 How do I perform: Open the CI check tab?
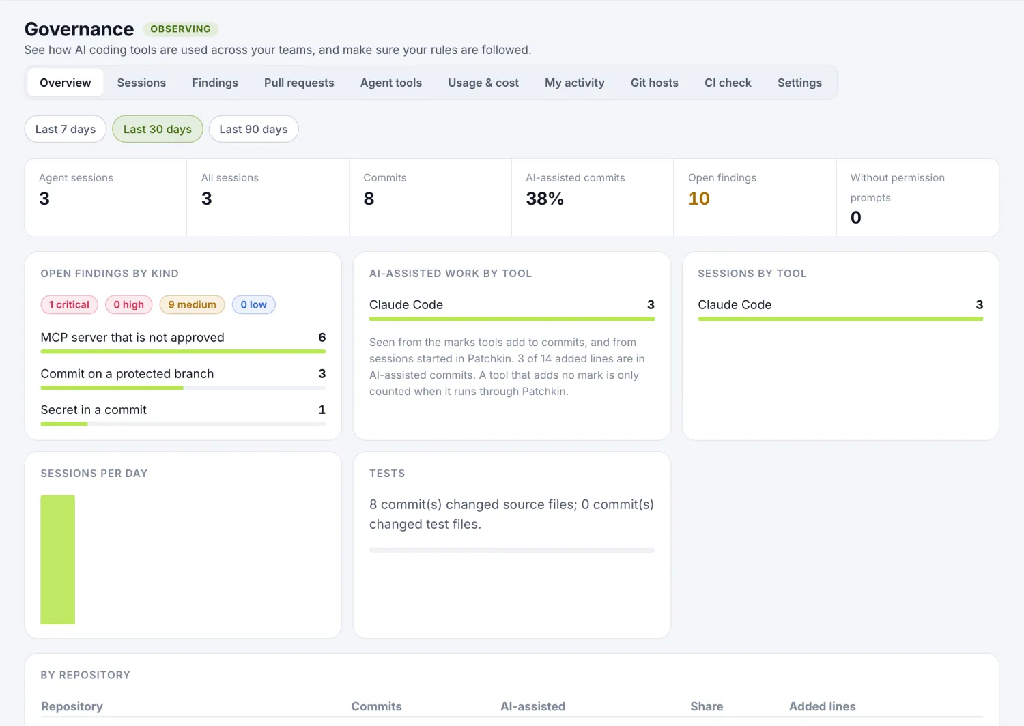728,83
